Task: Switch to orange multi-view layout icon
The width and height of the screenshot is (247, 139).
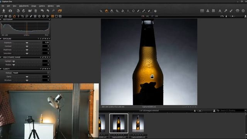Action: 52,16
